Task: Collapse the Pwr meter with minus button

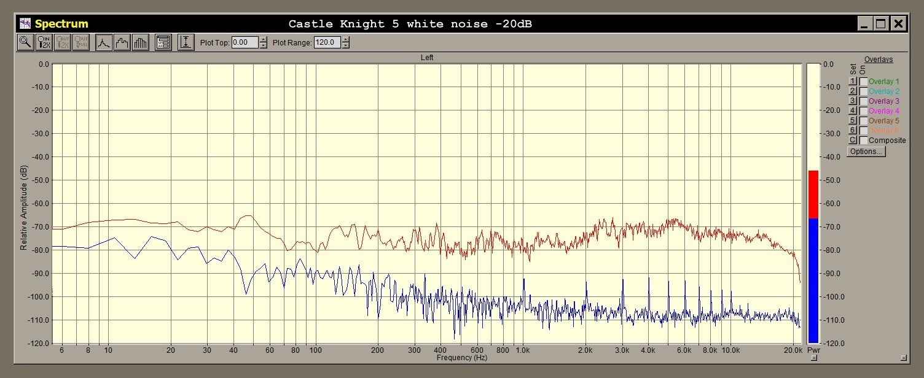Action: 813,358
